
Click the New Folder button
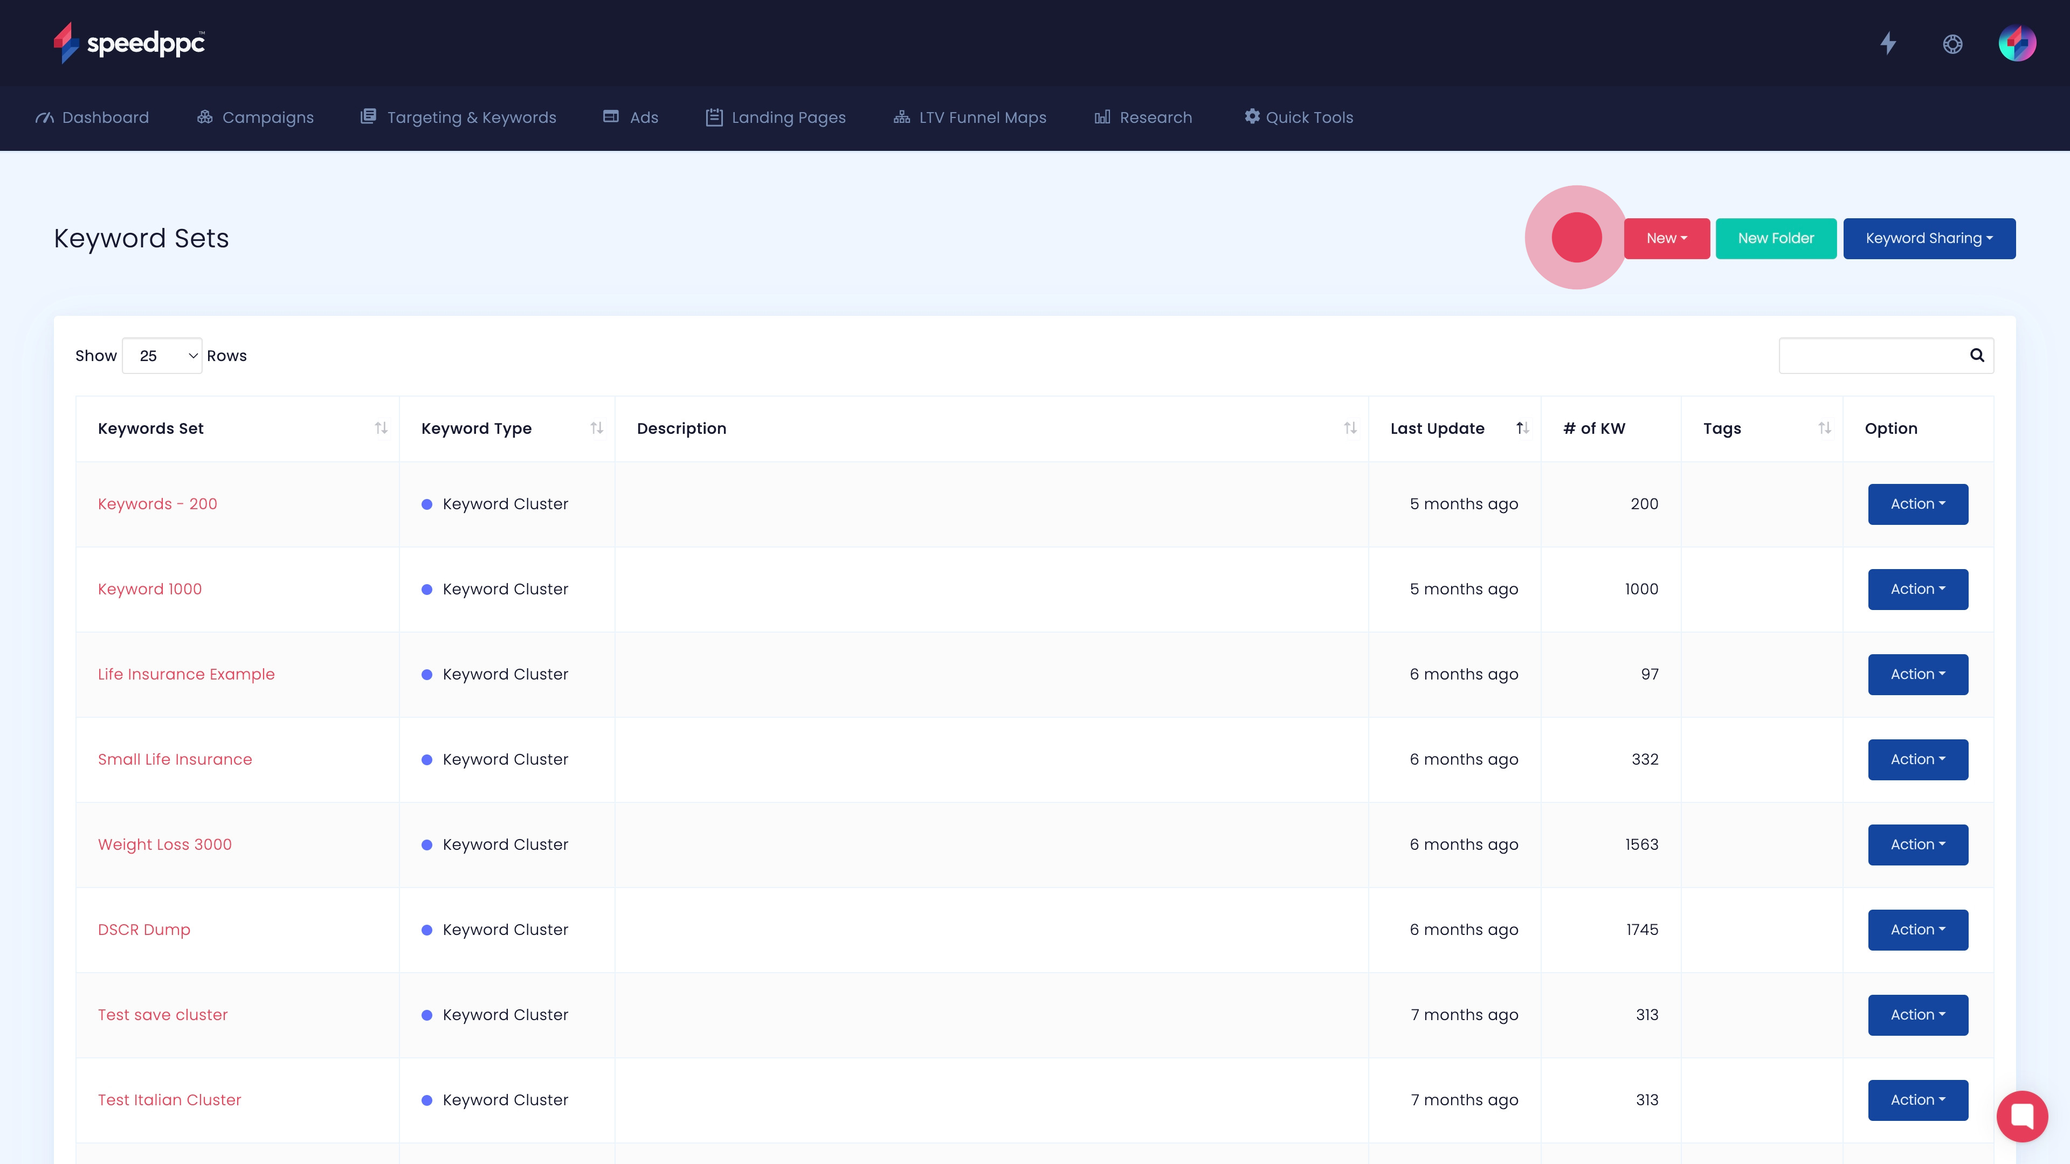[1775, 239]
